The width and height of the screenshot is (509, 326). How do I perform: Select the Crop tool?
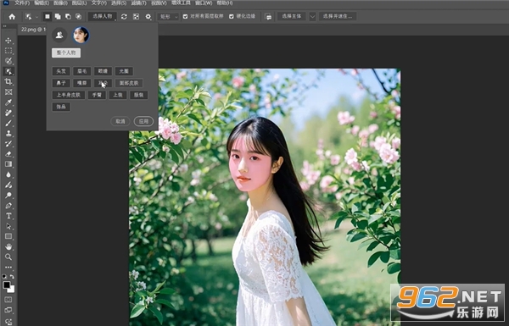click(x=8, y=81)
